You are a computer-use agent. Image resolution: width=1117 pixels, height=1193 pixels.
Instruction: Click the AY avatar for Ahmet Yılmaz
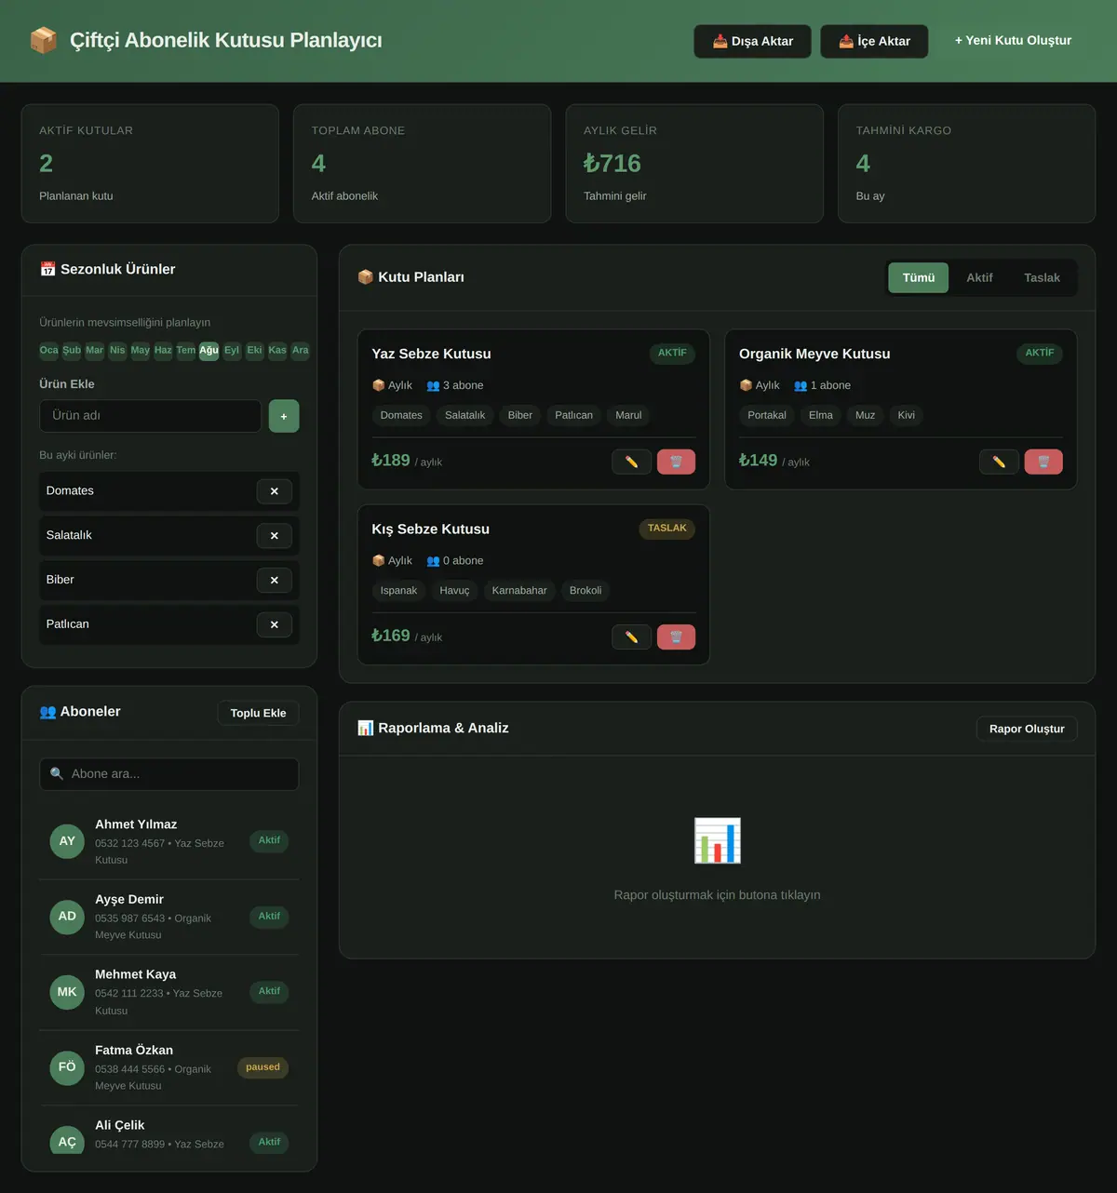click(67, 841)
